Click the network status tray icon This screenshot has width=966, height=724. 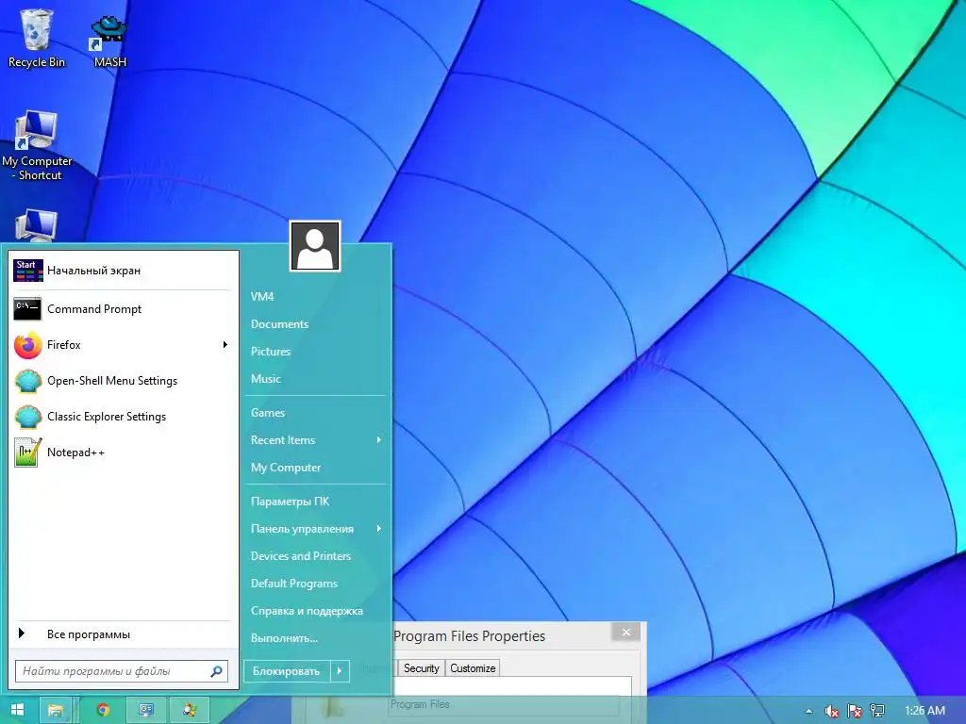point(877,711)
